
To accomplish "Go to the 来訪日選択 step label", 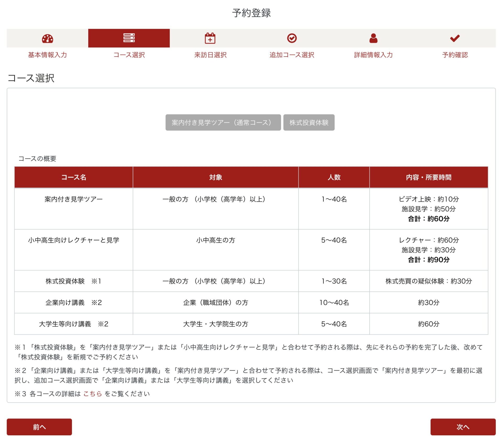I will [210, 55].
